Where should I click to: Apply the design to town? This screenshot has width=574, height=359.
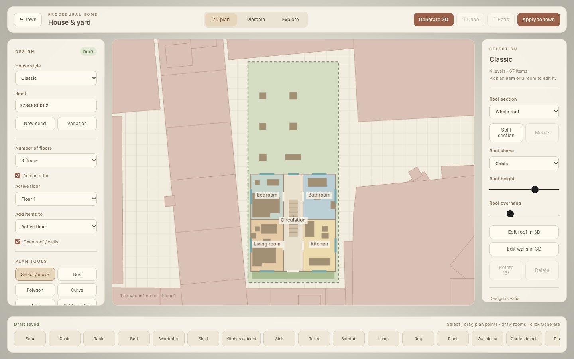coord(539,20)
